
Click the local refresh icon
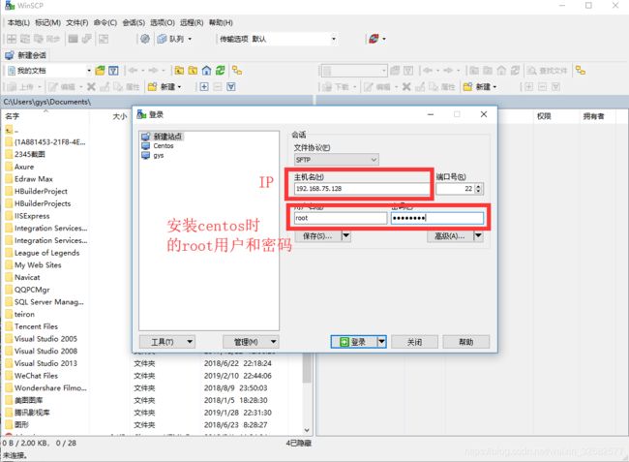click(x=220, y=71)
